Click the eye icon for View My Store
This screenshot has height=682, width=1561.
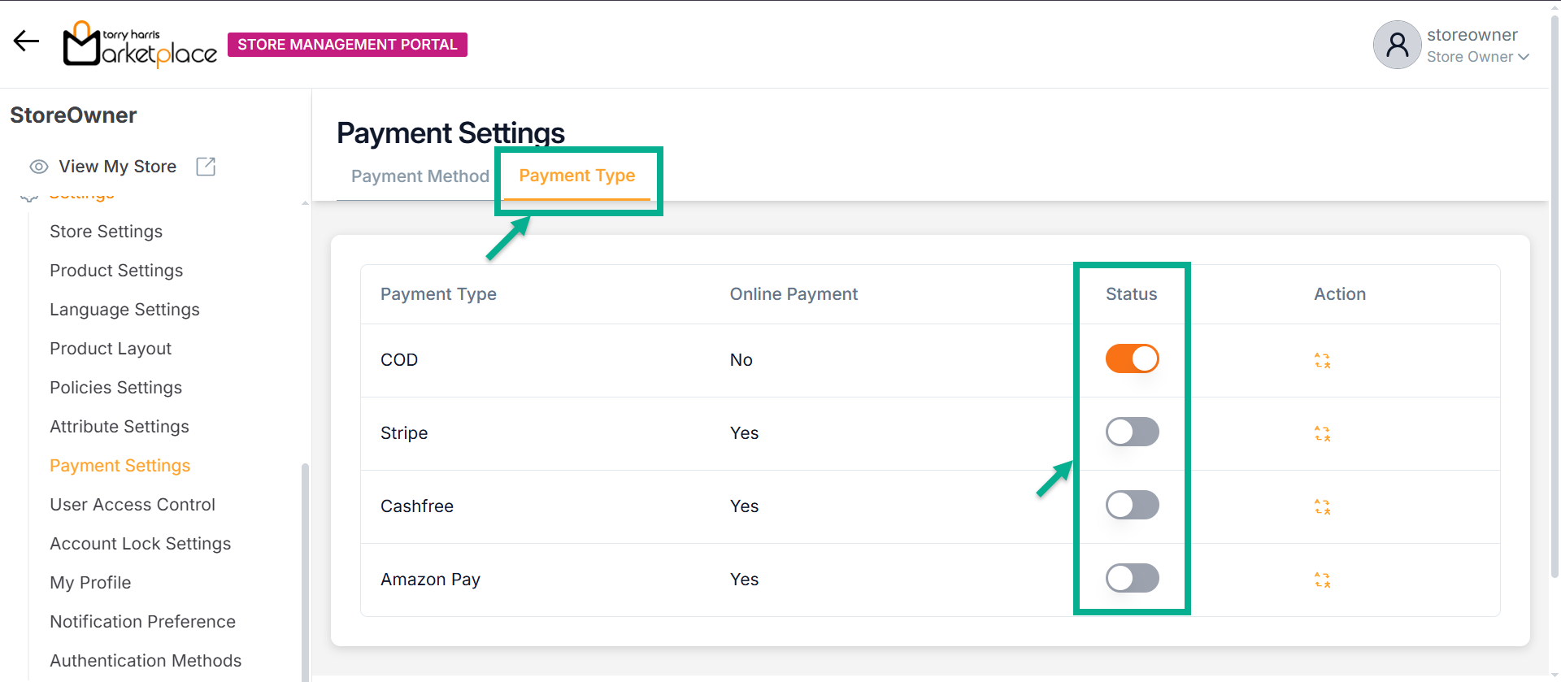(38, 167)
